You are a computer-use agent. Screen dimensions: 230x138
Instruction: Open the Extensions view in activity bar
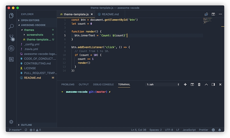pos(11,59)
